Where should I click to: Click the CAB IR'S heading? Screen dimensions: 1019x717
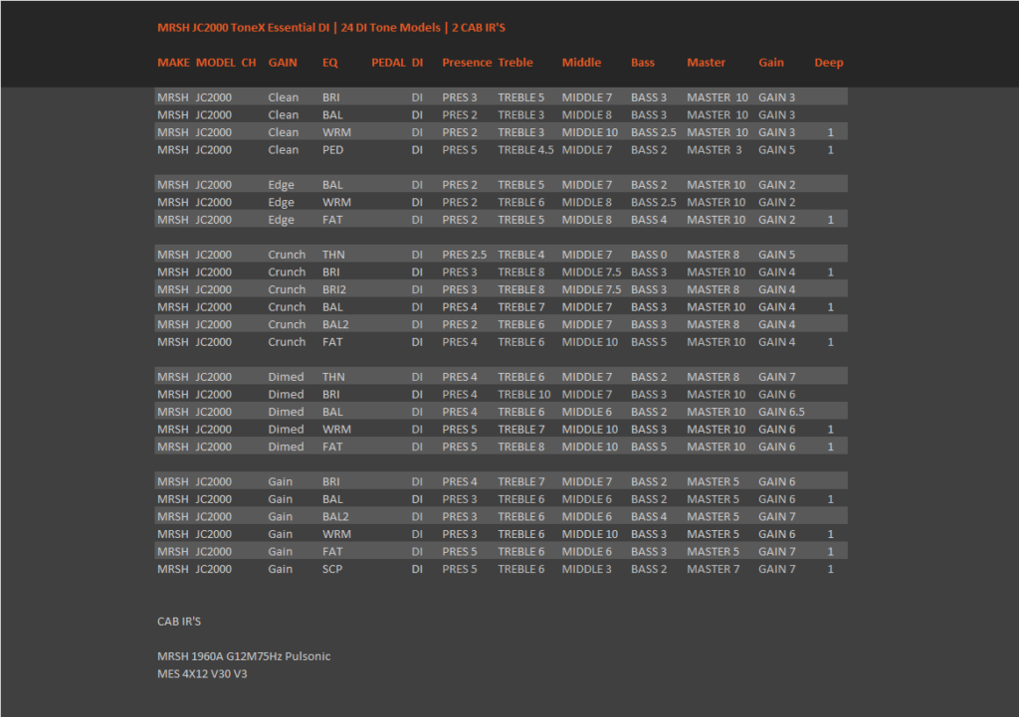point(179,622)
